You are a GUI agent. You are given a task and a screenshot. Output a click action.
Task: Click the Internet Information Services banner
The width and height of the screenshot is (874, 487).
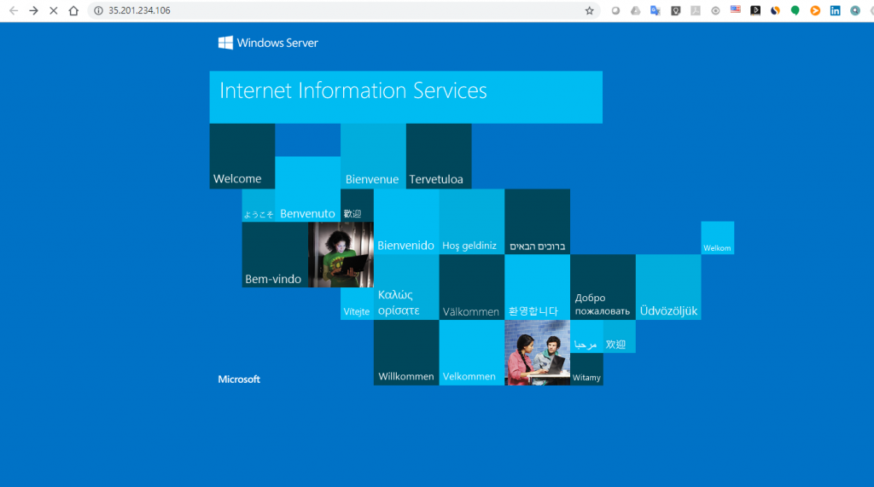point(405,97)
